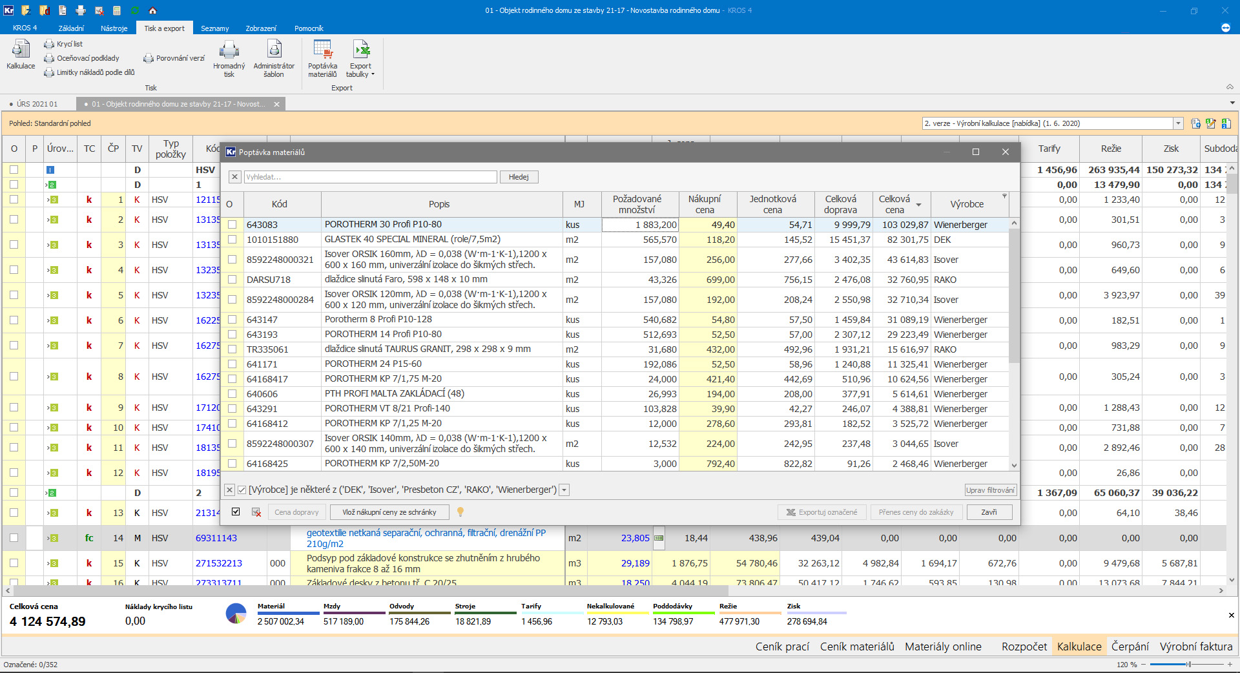Click Porovnání verzí icon

[x=149, y=58]
